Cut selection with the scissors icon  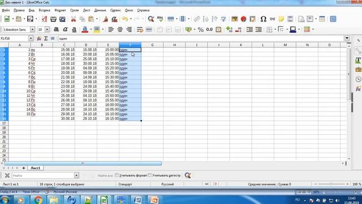point(74,19)
